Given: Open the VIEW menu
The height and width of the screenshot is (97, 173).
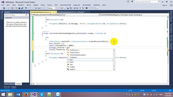Looking at the screenshot, I should point(14,5).
